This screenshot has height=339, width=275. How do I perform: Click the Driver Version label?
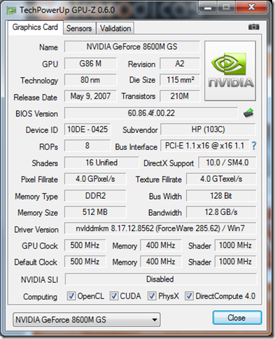(x=36, y=230)
